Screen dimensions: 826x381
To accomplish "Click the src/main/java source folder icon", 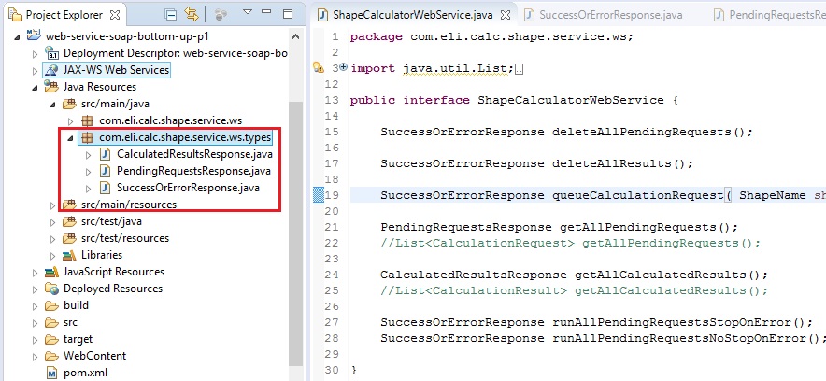I will point(69,104).
